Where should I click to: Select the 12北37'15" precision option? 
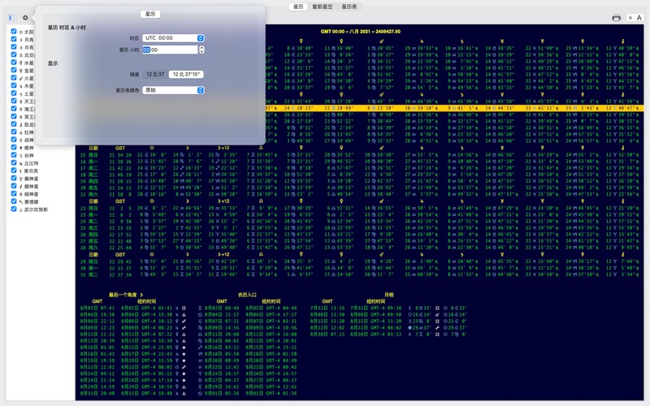(x=186, y=74)
